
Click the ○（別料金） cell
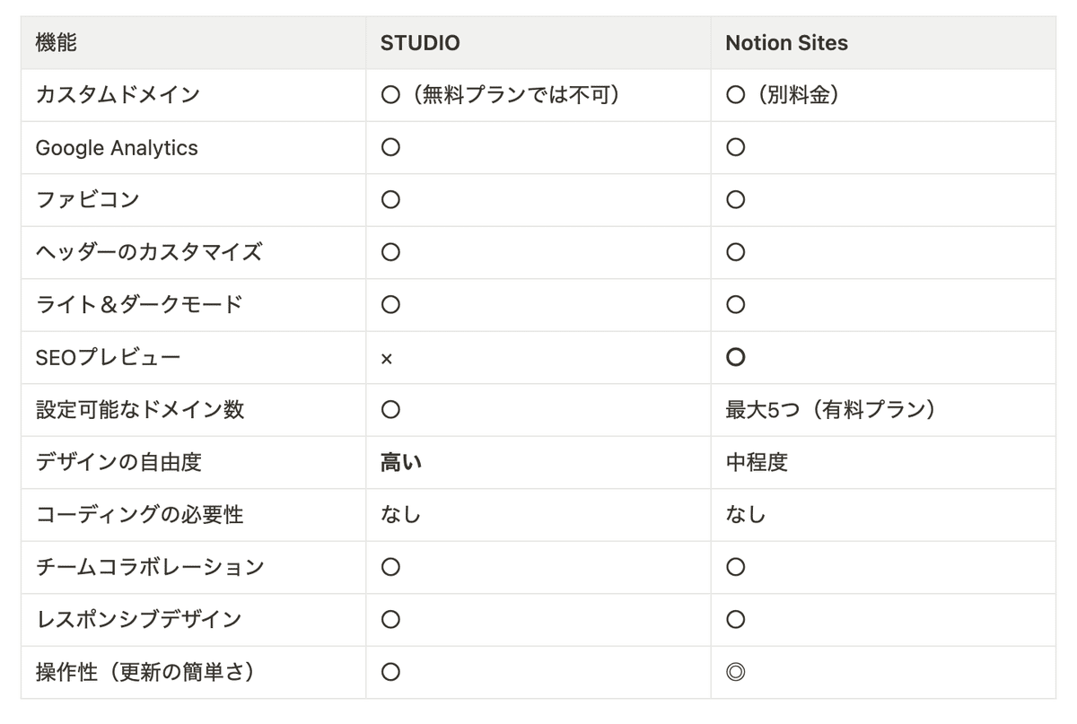[784, 95]
